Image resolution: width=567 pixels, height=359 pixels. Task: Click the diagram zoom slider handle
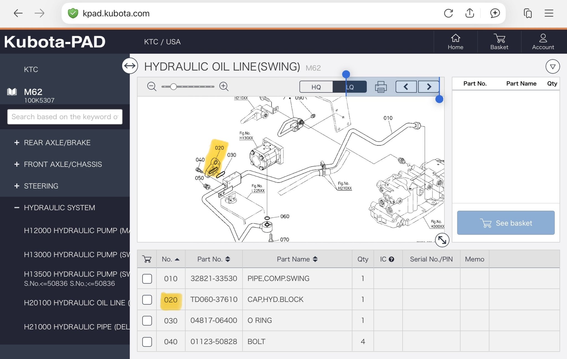tap(173, 87)
